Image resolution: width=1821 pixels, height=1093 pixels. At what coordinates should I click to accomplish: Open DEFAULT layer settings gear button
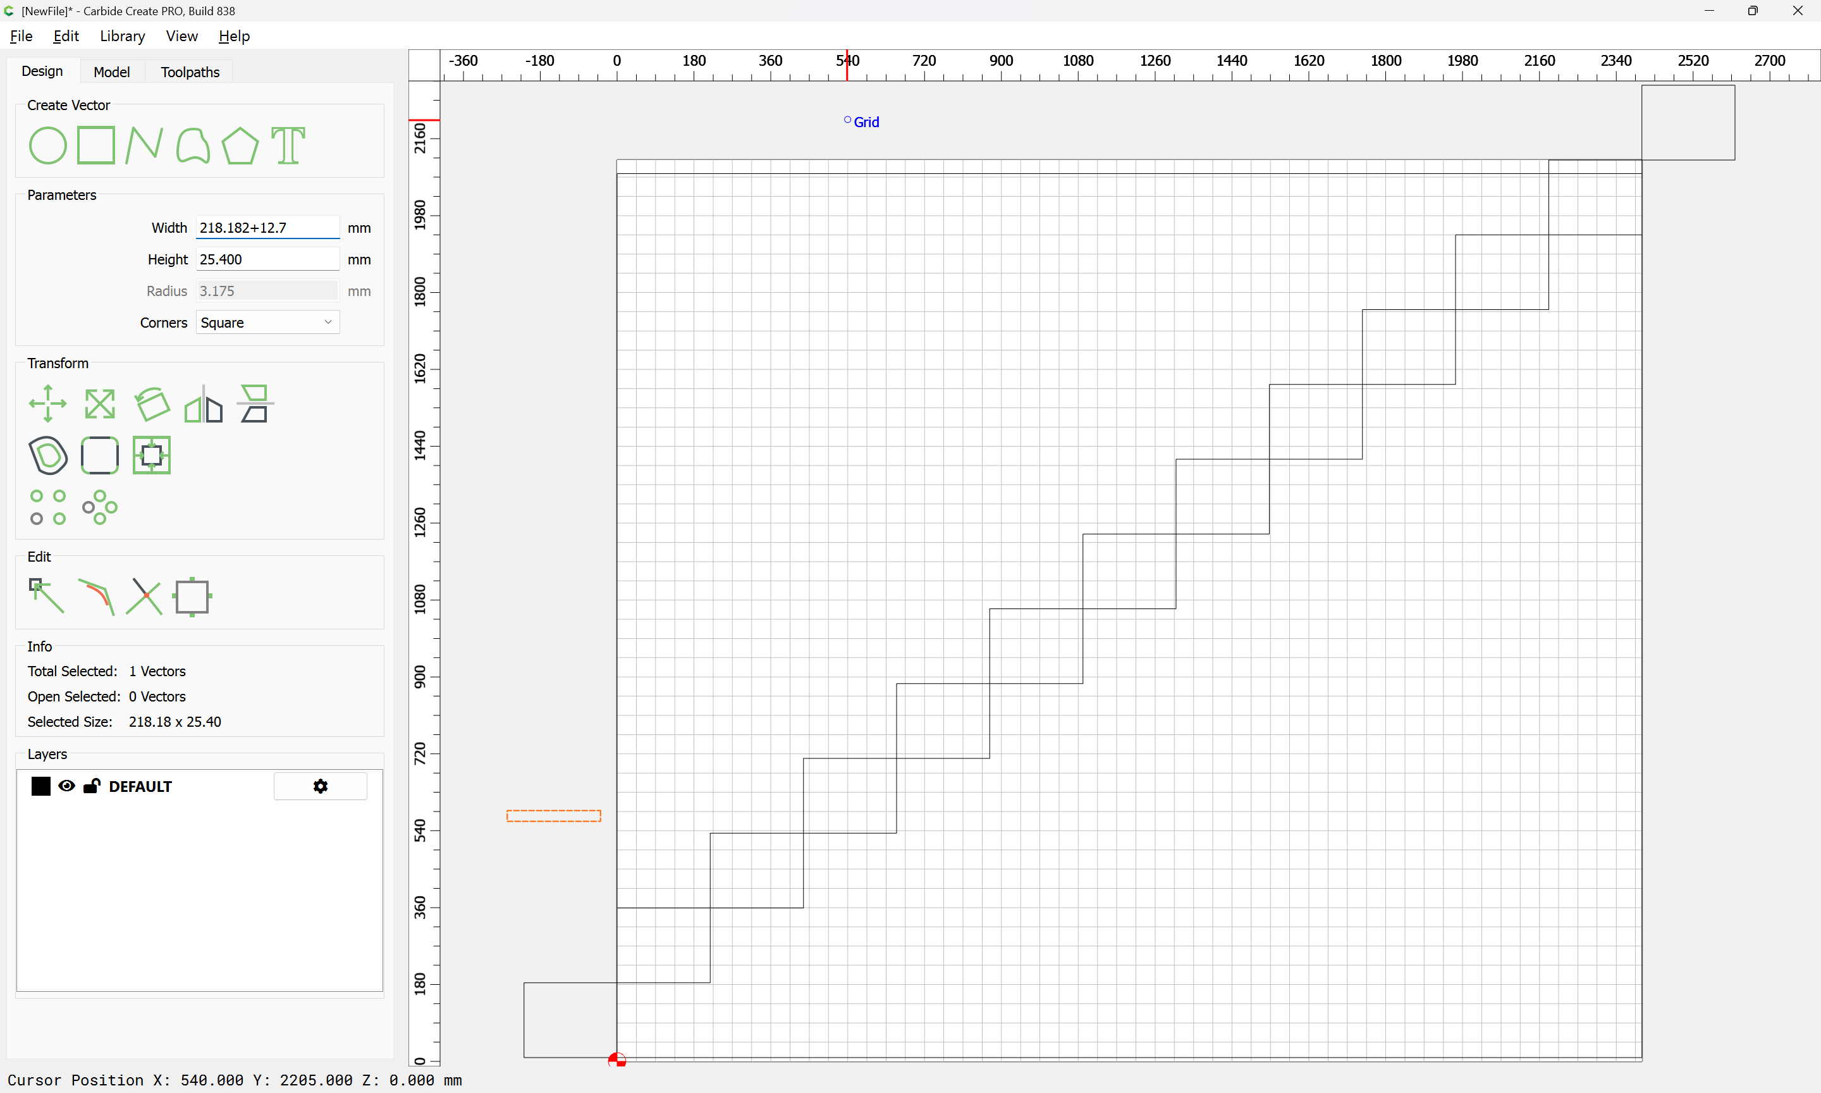(x=320, y=786)
